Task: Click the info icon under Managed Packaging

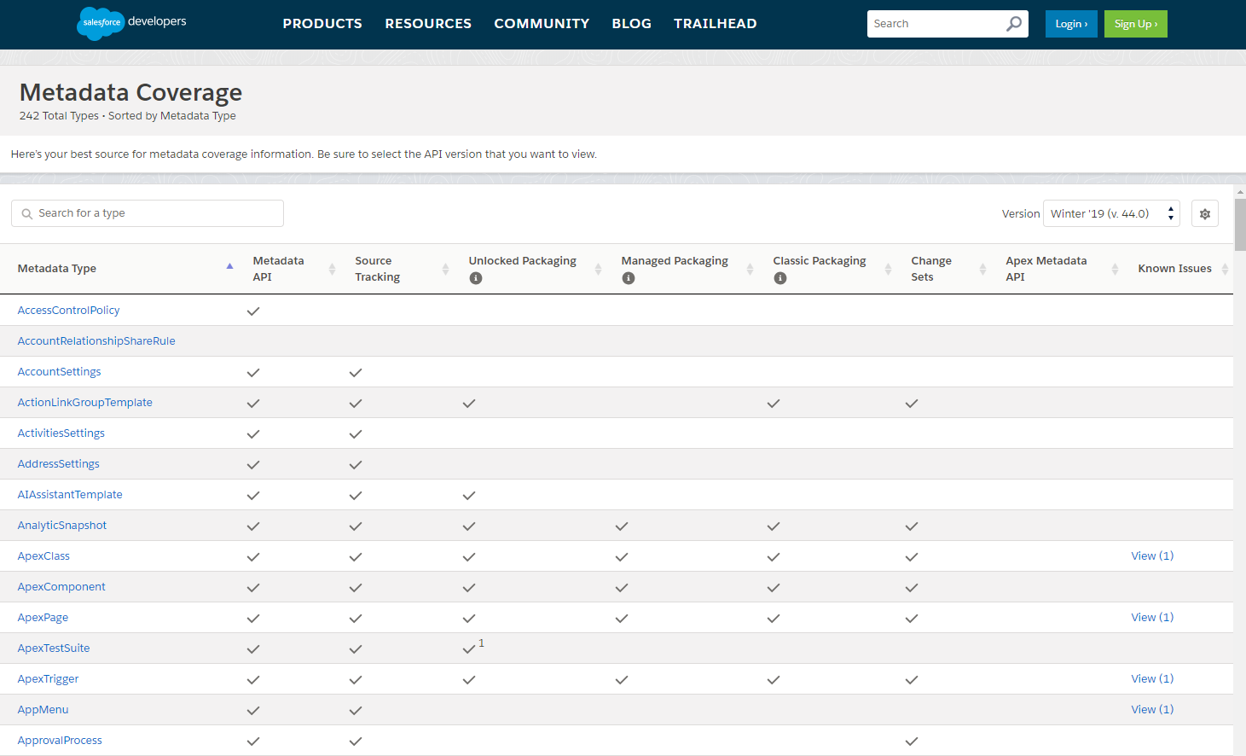Action: tap(629, 277)
